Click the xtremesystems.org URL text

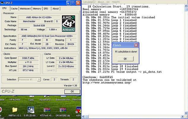tap(107, 82)
